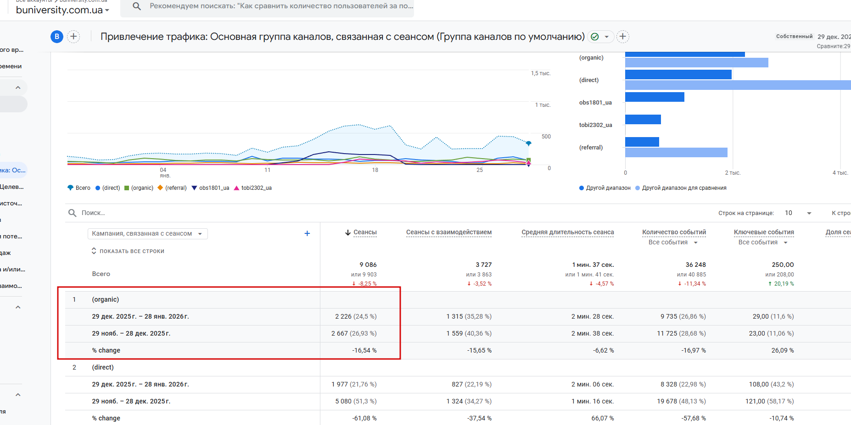Screen dimensions: 851x425
Task: Select the highlighted sidebar item ending in 'ка: Ос...'
Action: click(13, 171)
